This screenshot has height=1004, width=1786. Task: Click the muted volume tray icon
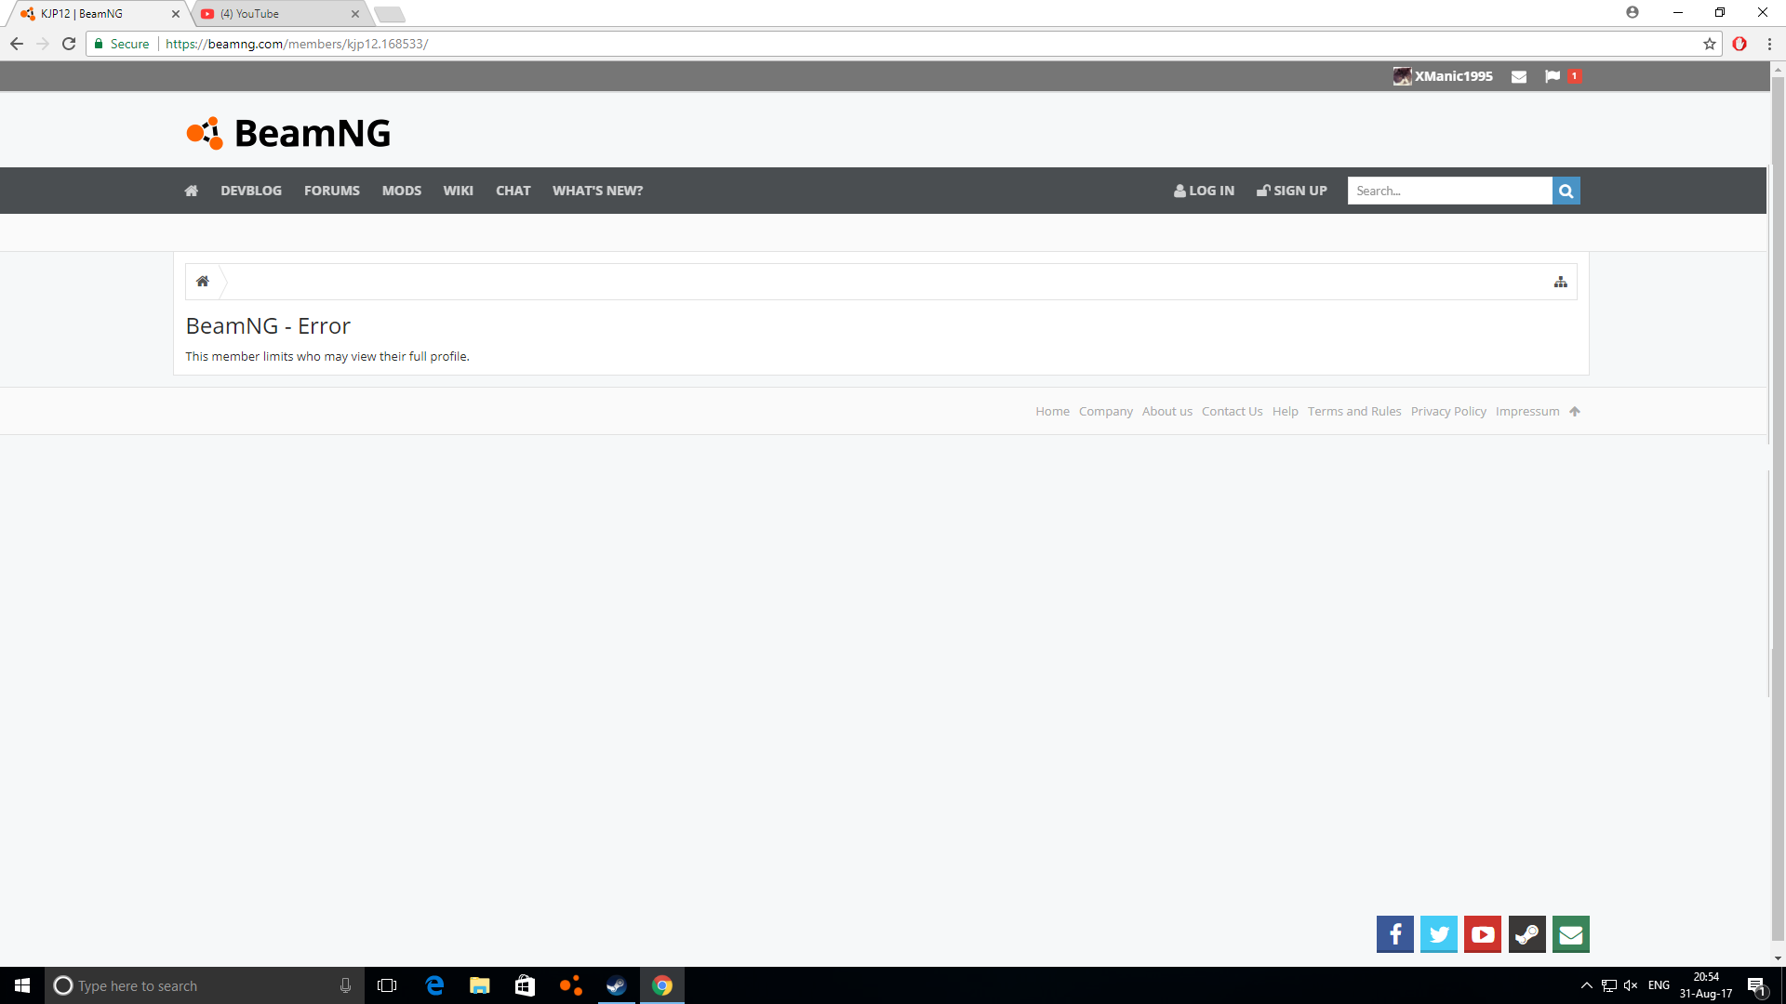point(1631,985)
